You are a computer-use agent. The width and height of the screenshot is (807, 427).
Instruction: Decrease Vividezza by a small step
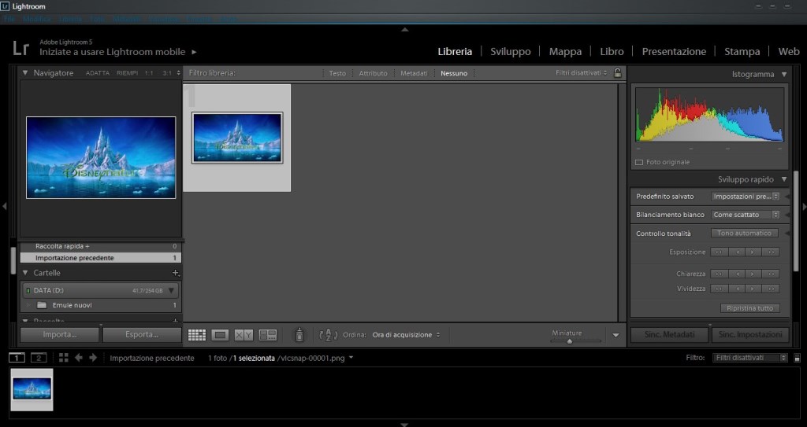coord(737,289)
